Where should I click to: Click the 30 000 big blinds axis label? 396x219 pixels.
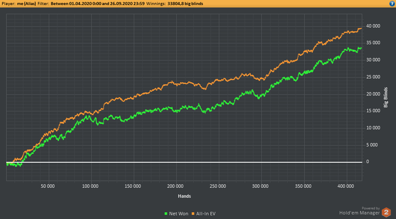[x=373, y=60]
